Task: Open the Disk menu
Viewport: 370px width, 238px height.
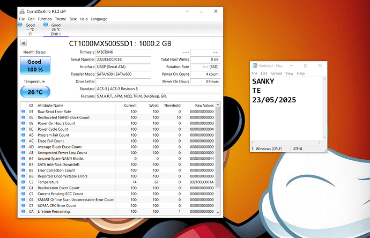Action: [x=73, y=19]
